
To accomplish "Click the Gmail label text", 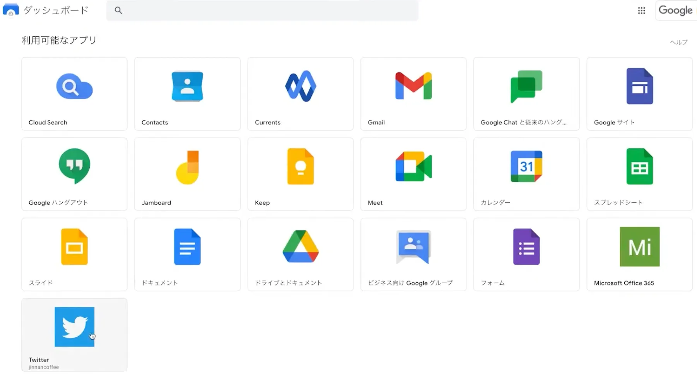I will tap(376, 122).
